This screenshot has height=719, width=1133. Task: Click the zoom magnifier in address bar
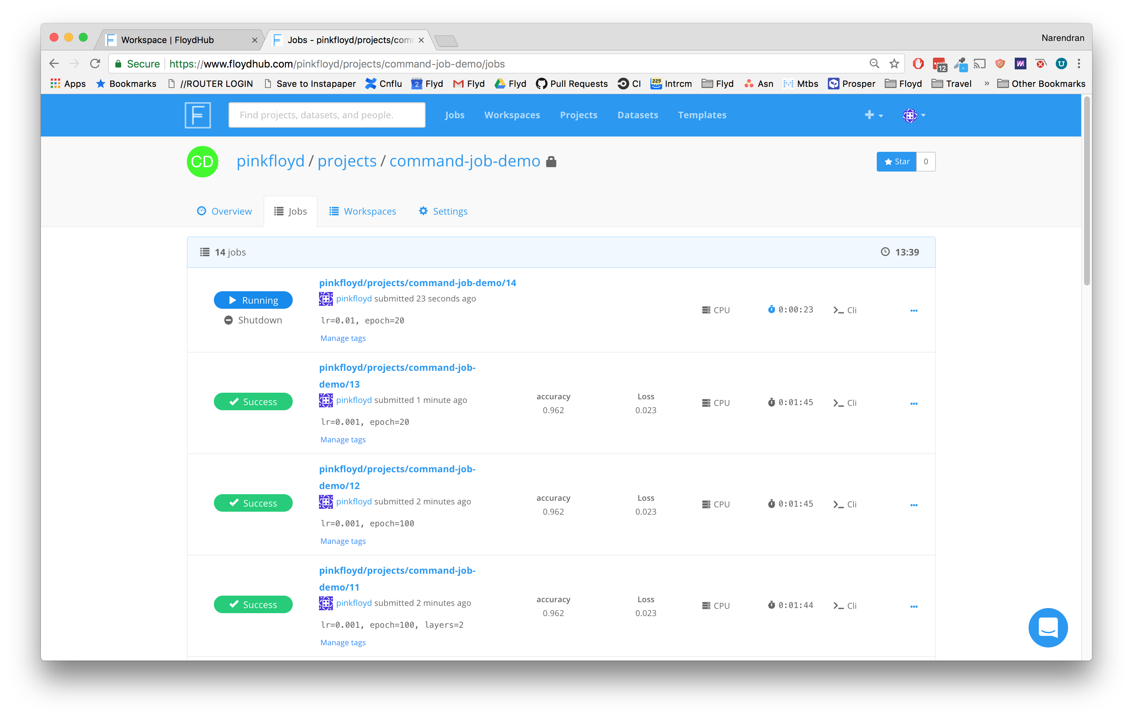click(x=874, y=64)
